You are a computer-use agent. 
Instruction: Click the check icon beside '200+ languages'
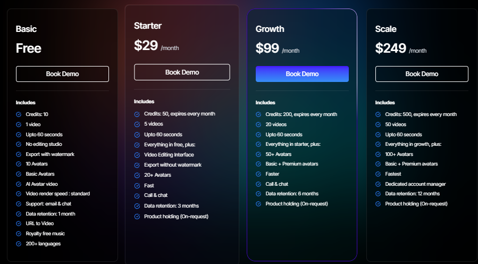pos(19,244)
